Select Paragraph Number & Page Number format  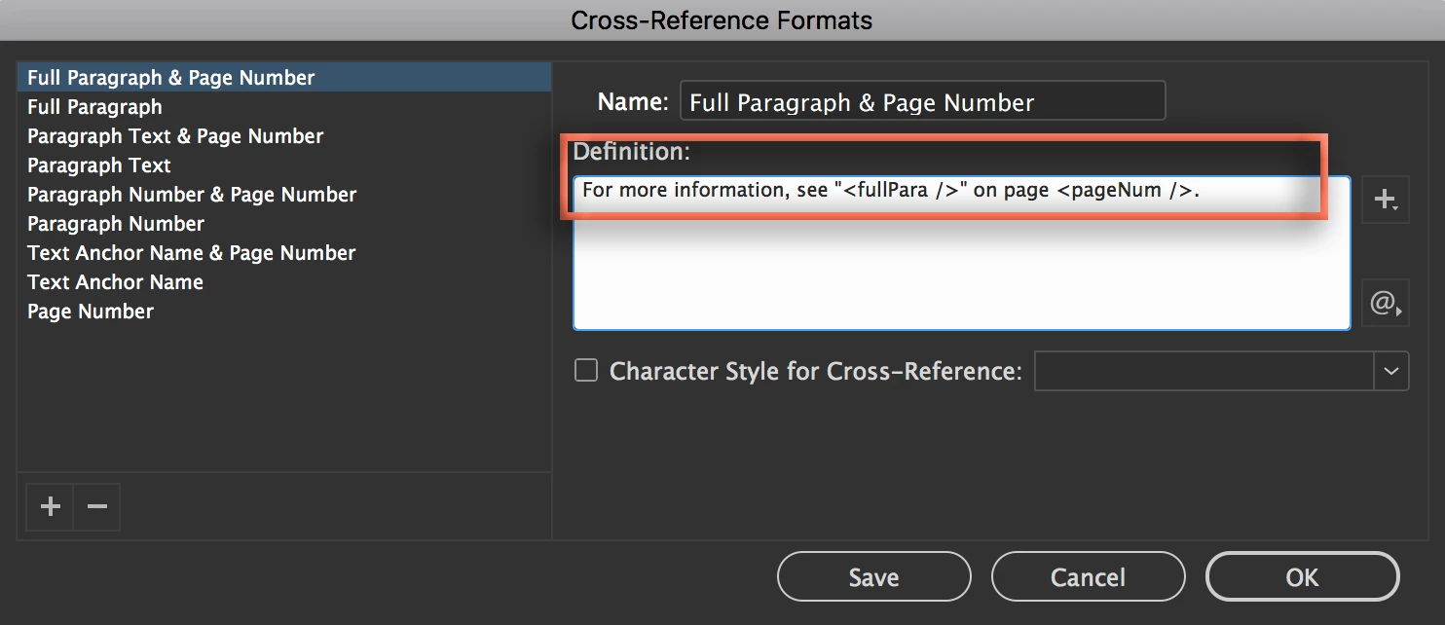coord(192,195)
